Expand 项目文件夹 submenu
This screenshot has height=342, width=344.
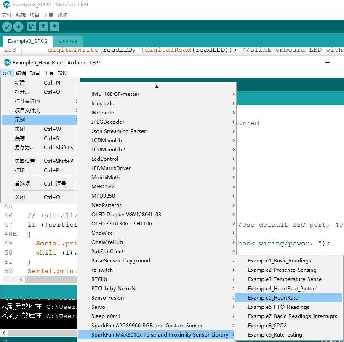40,111
